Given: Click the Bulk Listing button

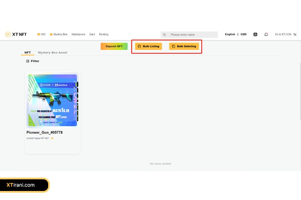Looking at the screenshot, I should 148,46.
